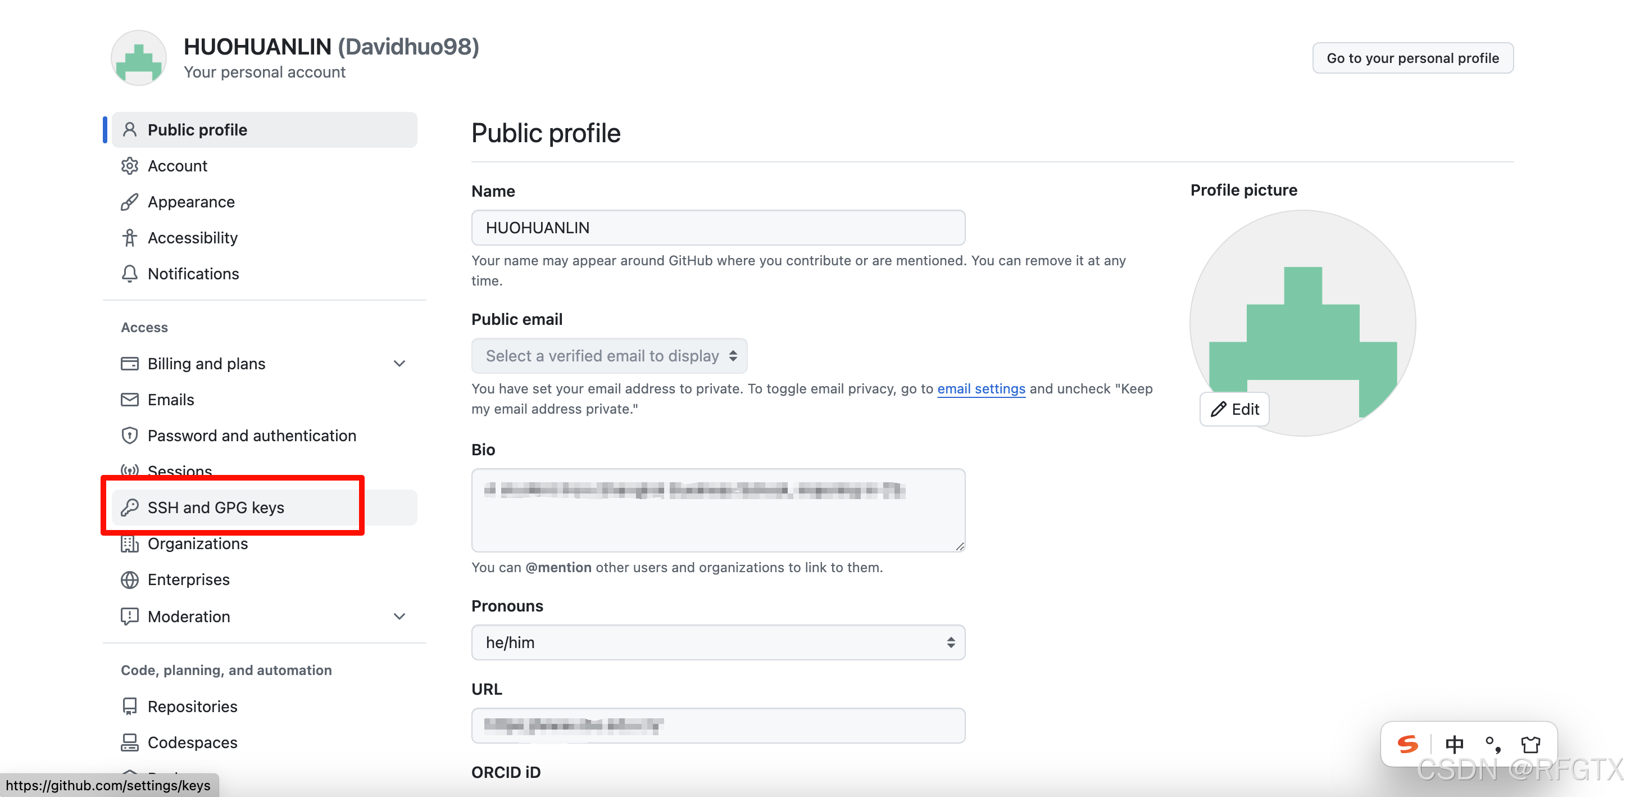Click the Password and authentication shield icon
This screenshot has height=797, width=1626.
click(x=129, y=436)
